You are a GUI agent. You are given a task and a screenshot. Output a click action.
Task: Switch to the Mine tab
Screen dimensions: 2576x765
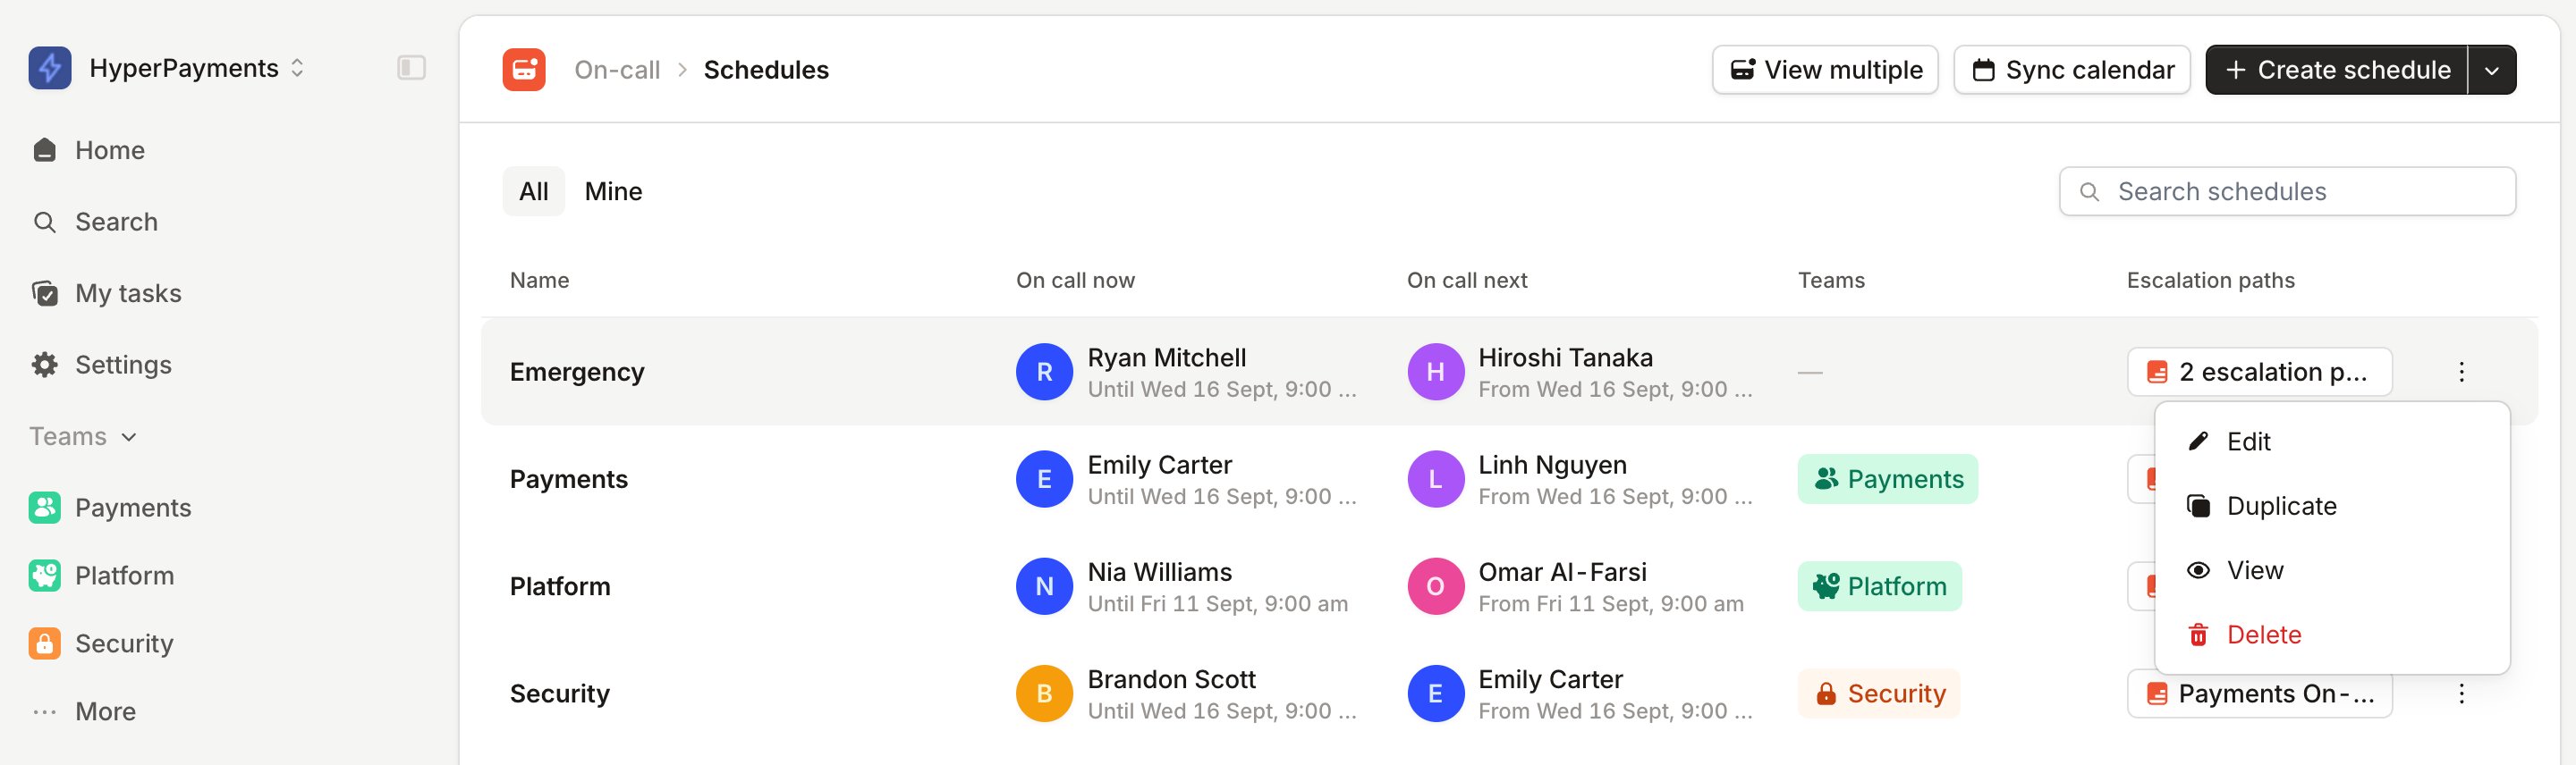(x=613, y=190)
